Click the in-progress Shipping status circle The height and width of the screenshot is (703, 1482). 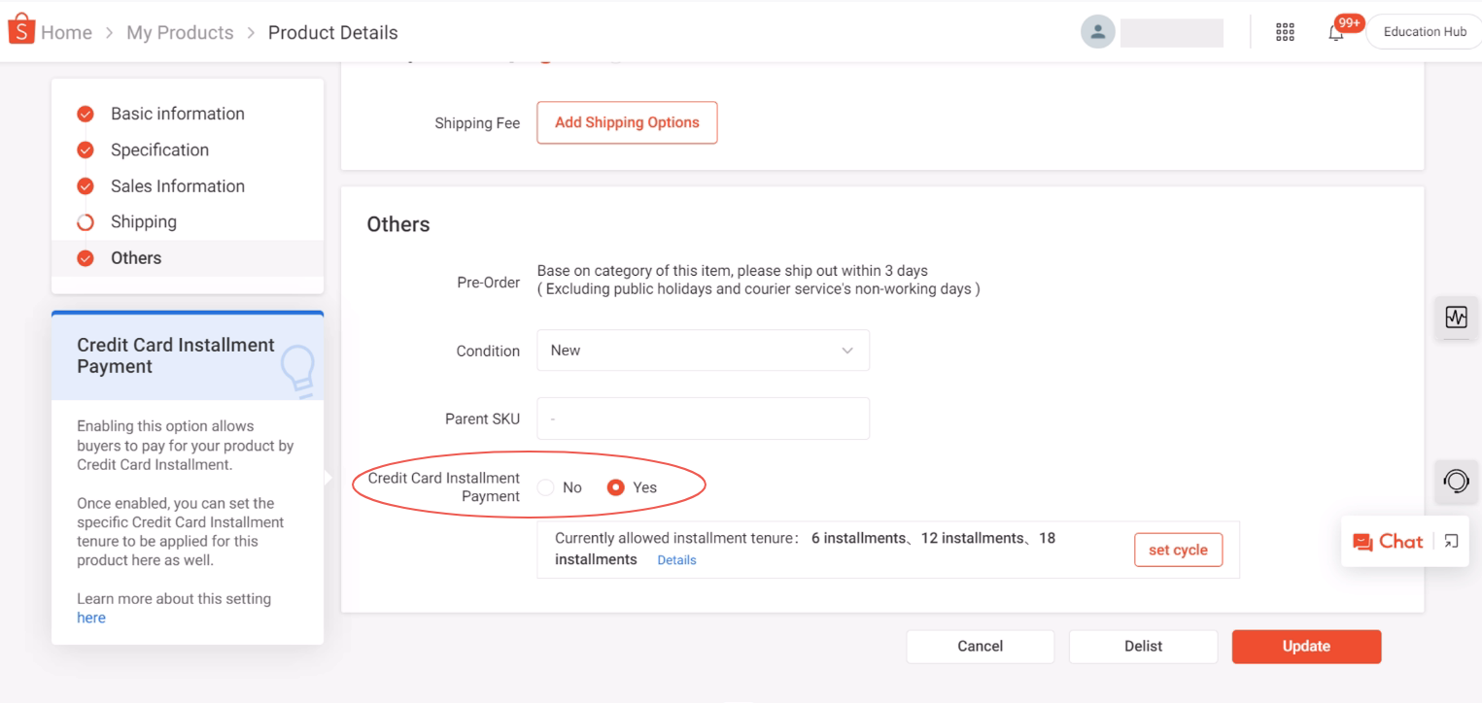(x=85, y=221)
